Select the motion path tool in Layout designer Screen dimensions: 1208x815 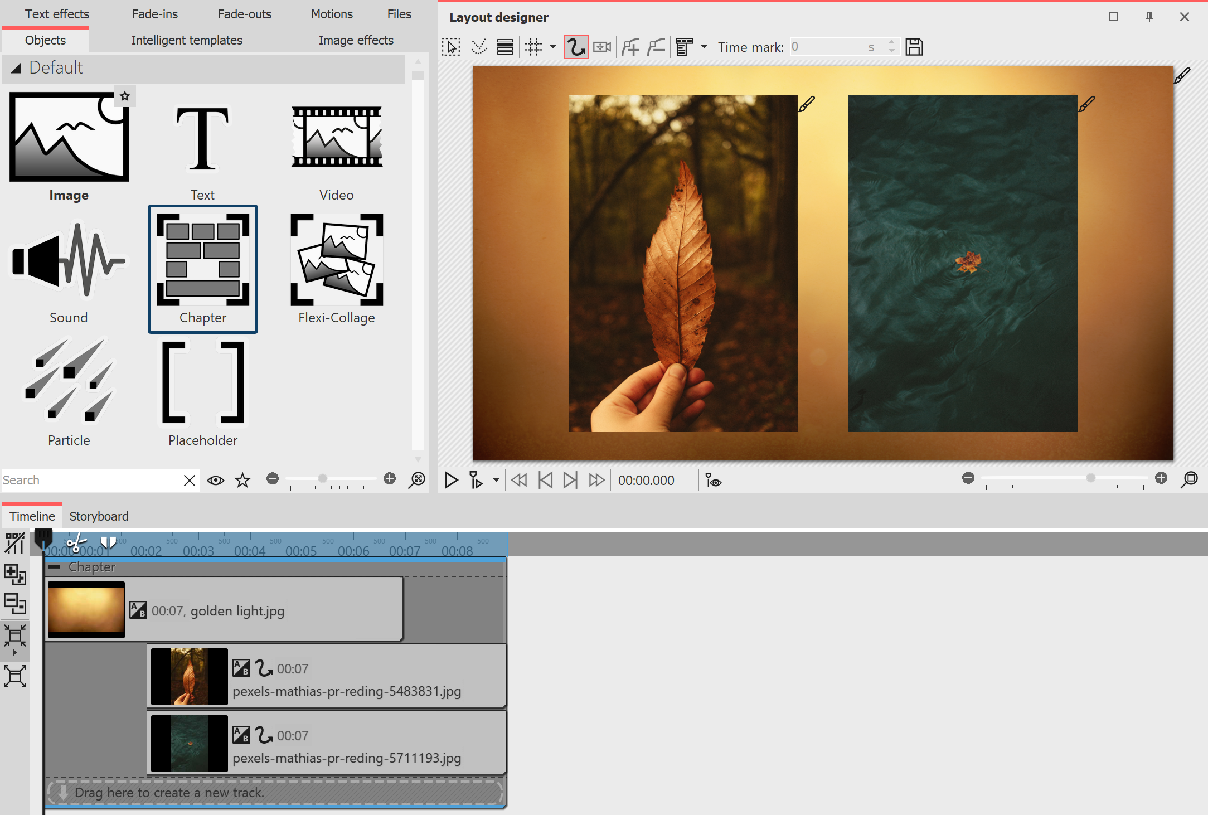pyautogui.click(x=576, y=47)
